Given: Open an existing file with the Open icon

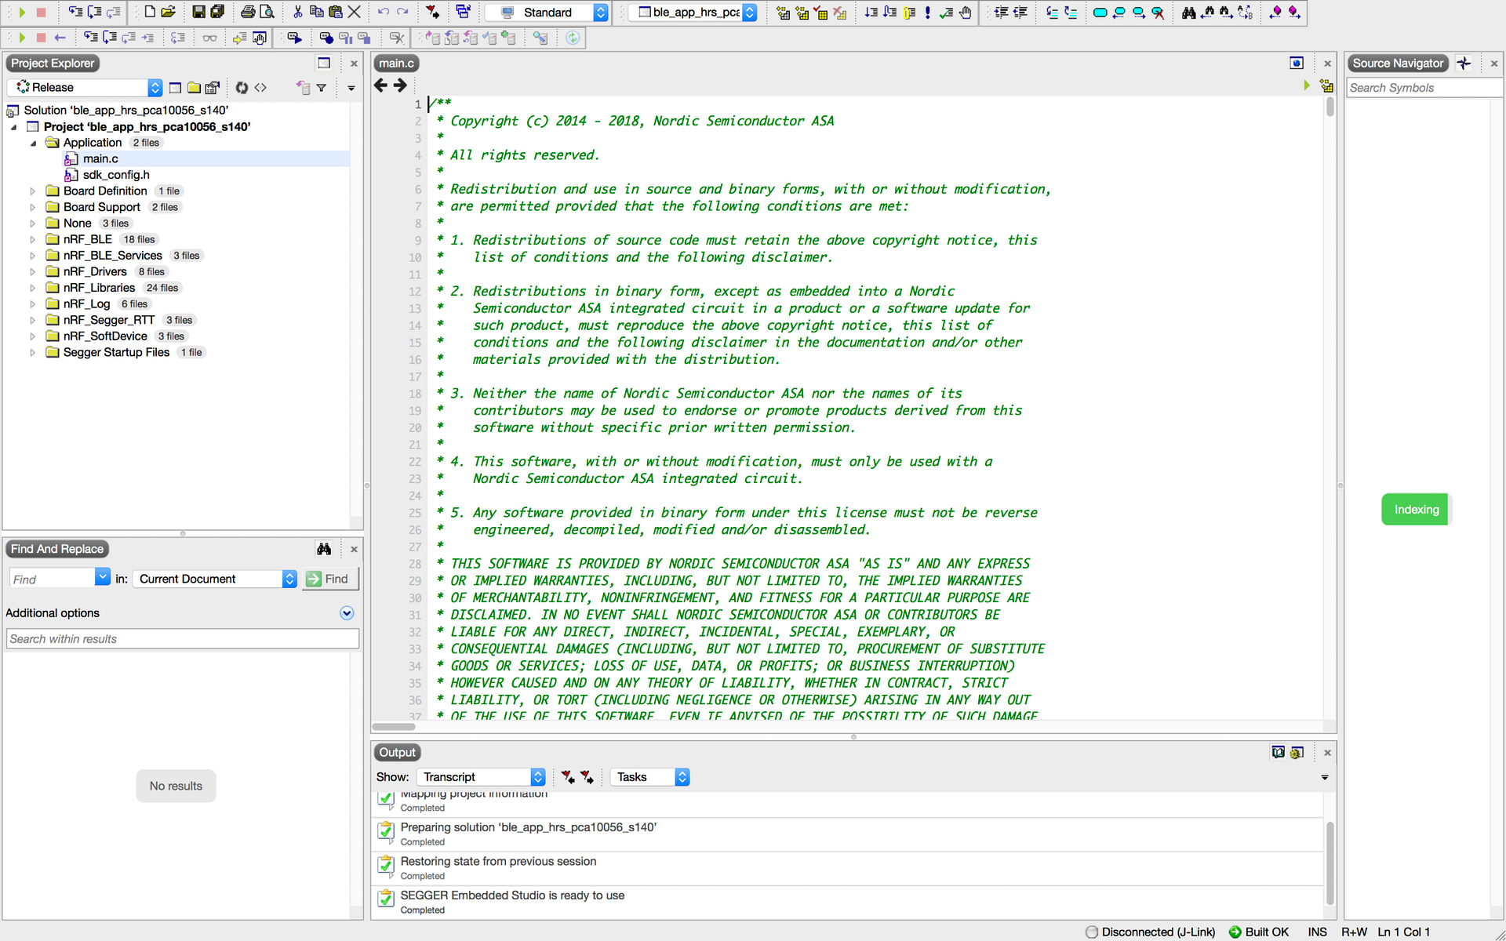Looking at the screenshot, I should (169, 12).
